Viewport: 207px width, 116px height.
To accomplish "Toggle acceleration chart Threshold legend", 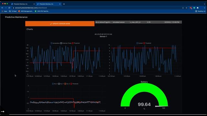I will pos(74,84).
